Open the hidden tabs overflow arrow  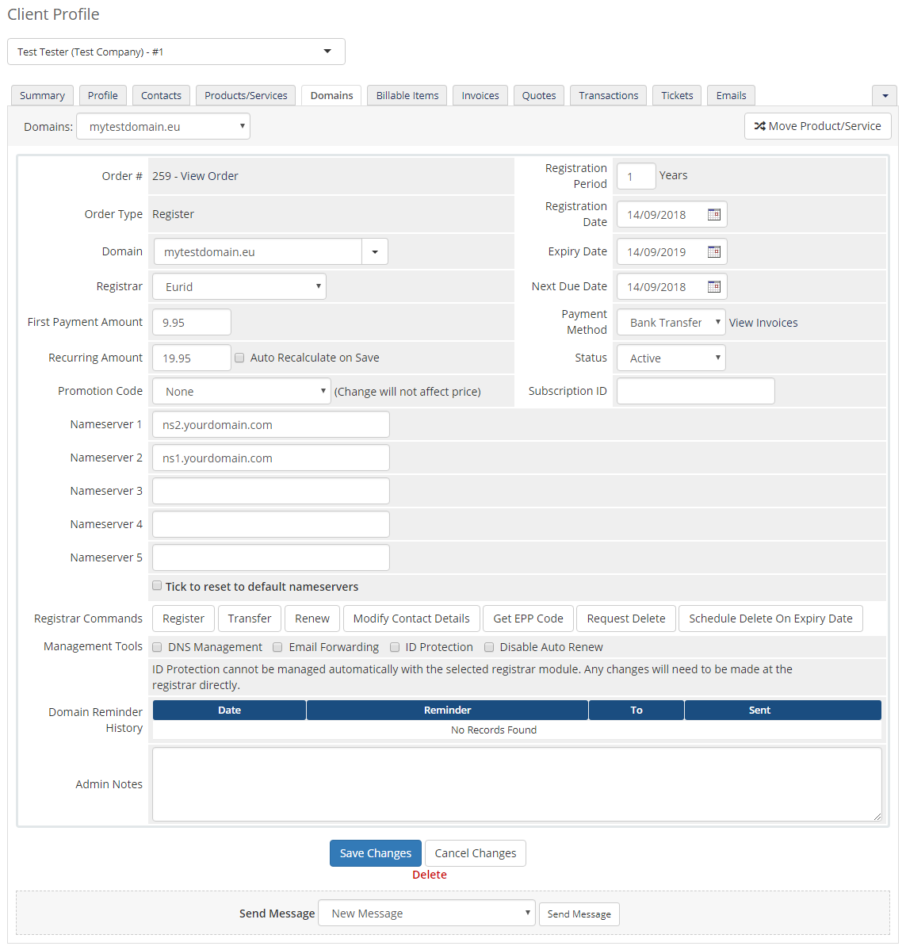[885, 95]
